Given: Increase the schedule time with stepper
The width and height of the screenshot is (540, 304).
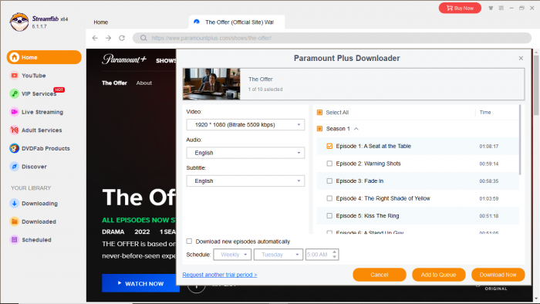Looking at the screenshot, I should [x=334, y=252].
